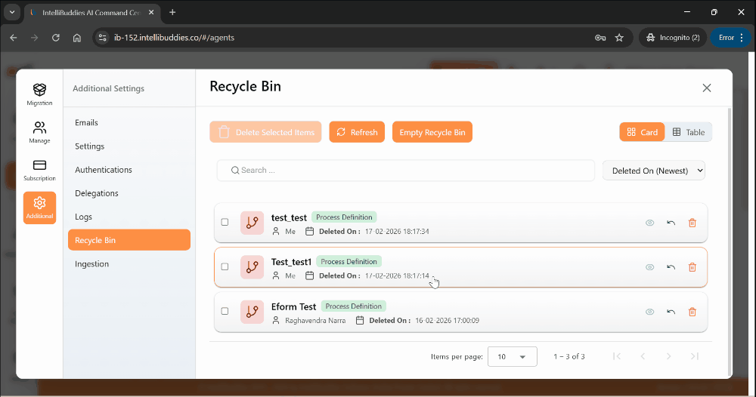The height and width of the screenshot is (397, 756).
Task: Permanently delete Test_test1 with trash icon
Action: 692,267
